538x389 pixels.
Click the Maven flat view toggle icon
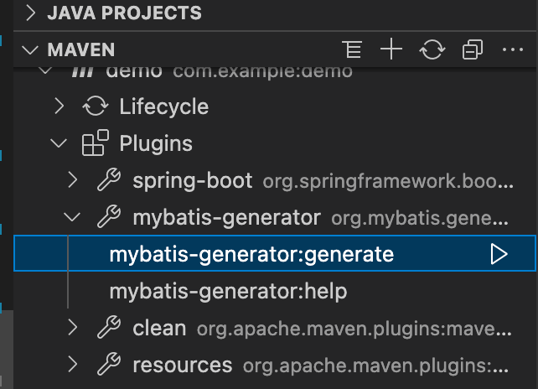coord(352,49)
